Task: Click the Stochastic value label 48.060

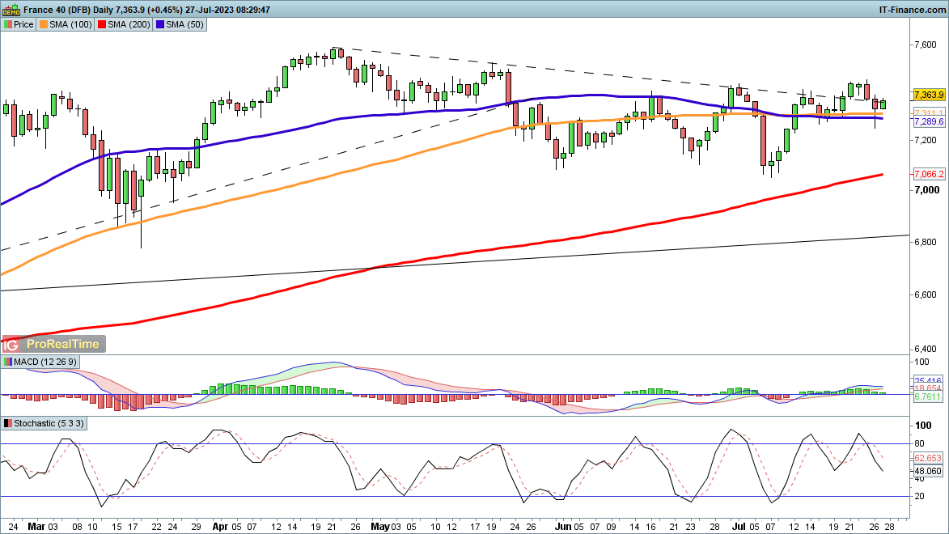Action: (x=928, y=470)
